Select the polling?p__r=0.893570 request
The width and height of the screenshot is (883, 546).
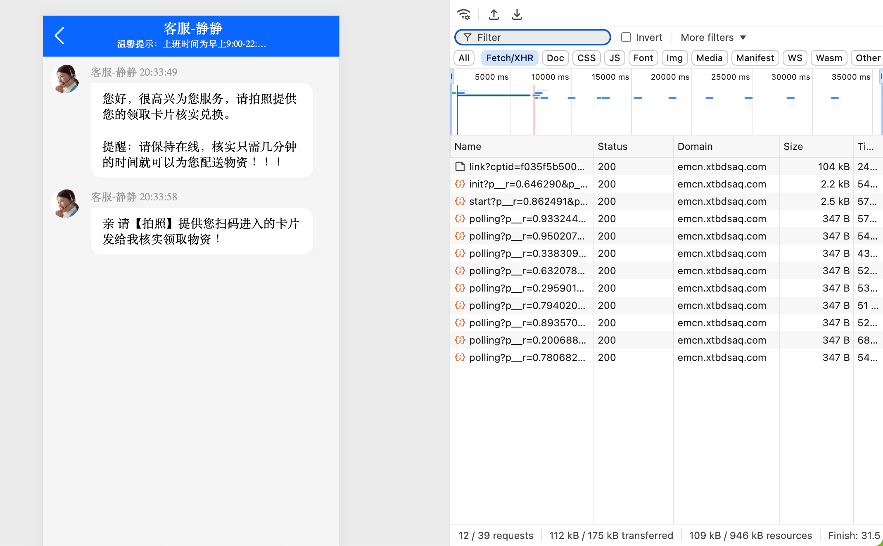666,323
